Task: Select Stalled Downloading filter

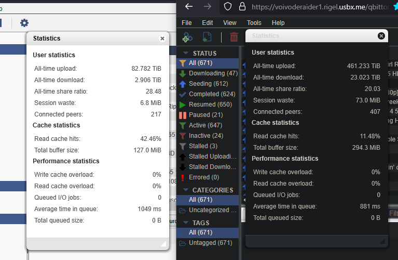Action: point(208,167)
